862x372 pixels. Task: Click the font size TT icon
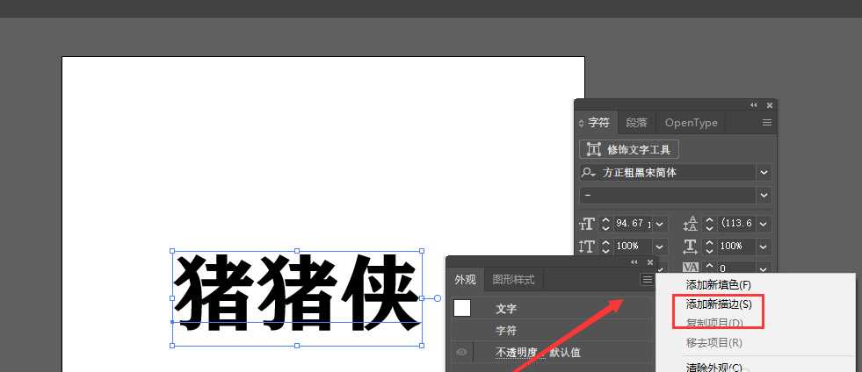587,224
